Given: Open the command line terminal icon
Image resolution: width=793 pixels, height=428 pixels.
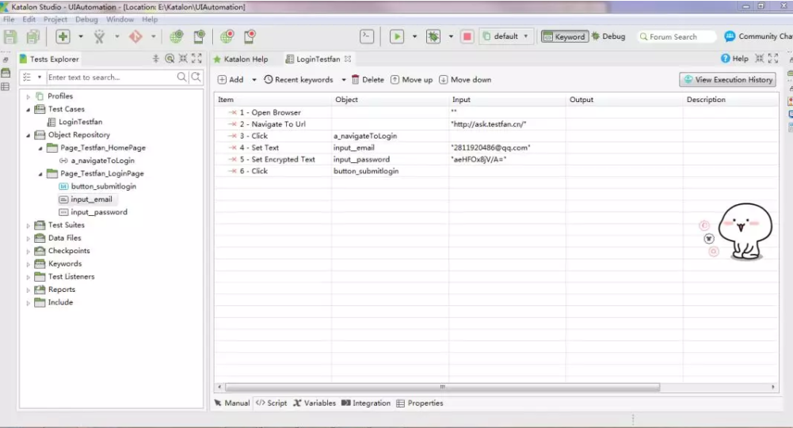Looking at the screenshot, I should pos(367,36).
